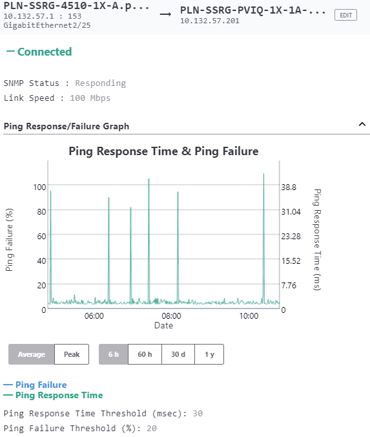
Task: Toggle the Ping Response Time legend series
Action: [x=59, y=395]
